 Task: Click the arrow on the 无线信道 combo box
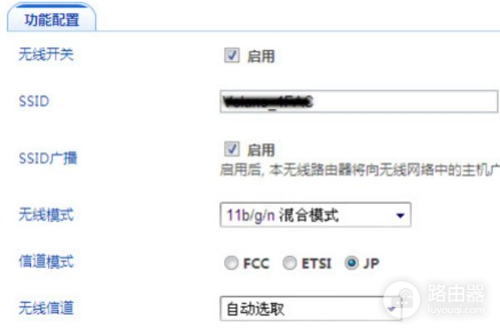pyautogui.click(x=392, y=309)
